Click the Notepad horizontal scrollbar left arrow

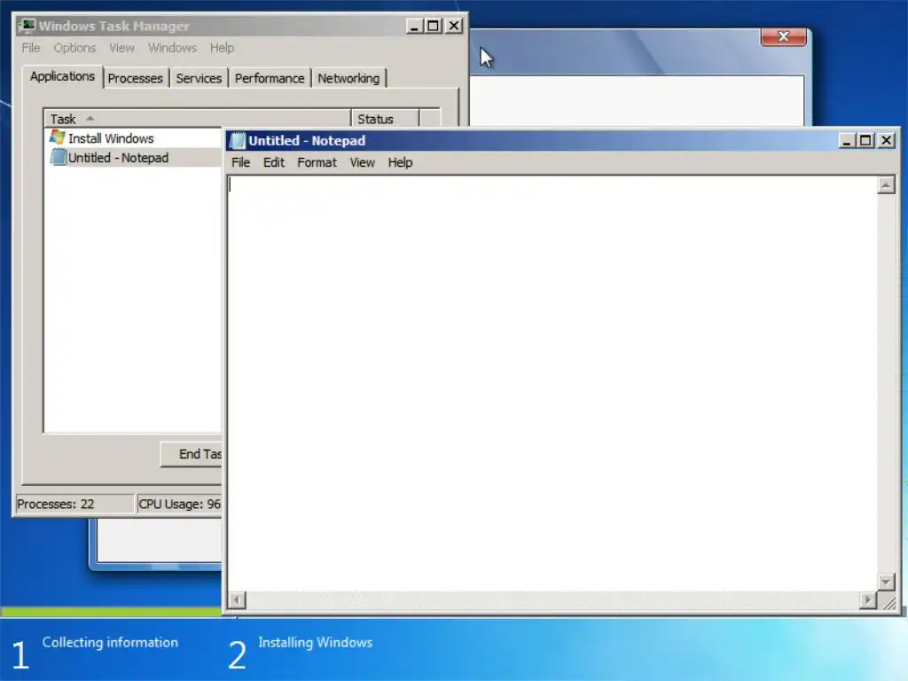coord(237,600)
